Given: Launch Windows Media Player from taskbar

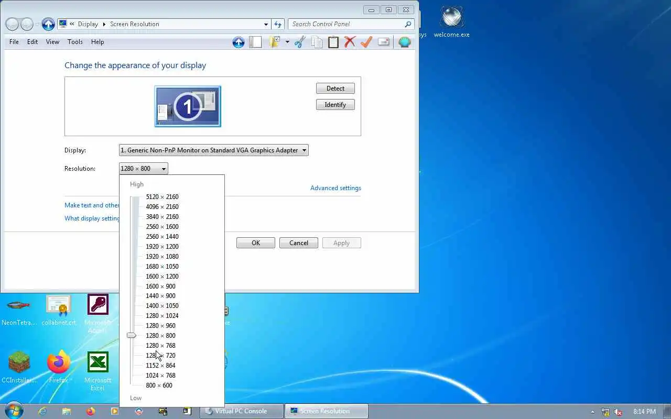Looking at the screenshot, I should point(114,412).
